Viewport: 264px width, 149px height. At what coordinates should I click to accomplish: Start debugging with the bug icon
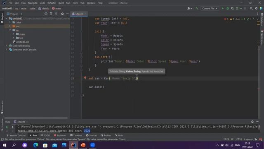[x=227, y=8]
